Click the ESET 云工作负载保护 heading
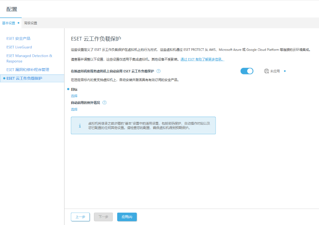Screen dimensions: 319x225 tap(96, 39)
